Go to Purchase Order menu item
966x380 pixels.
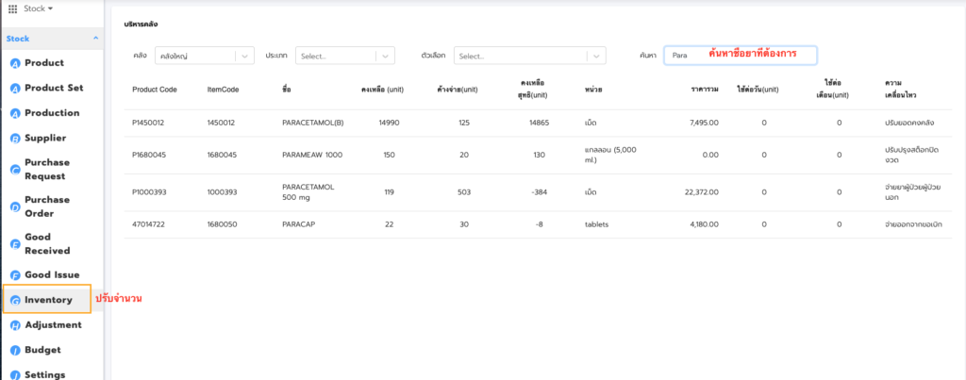coord(47,207)
